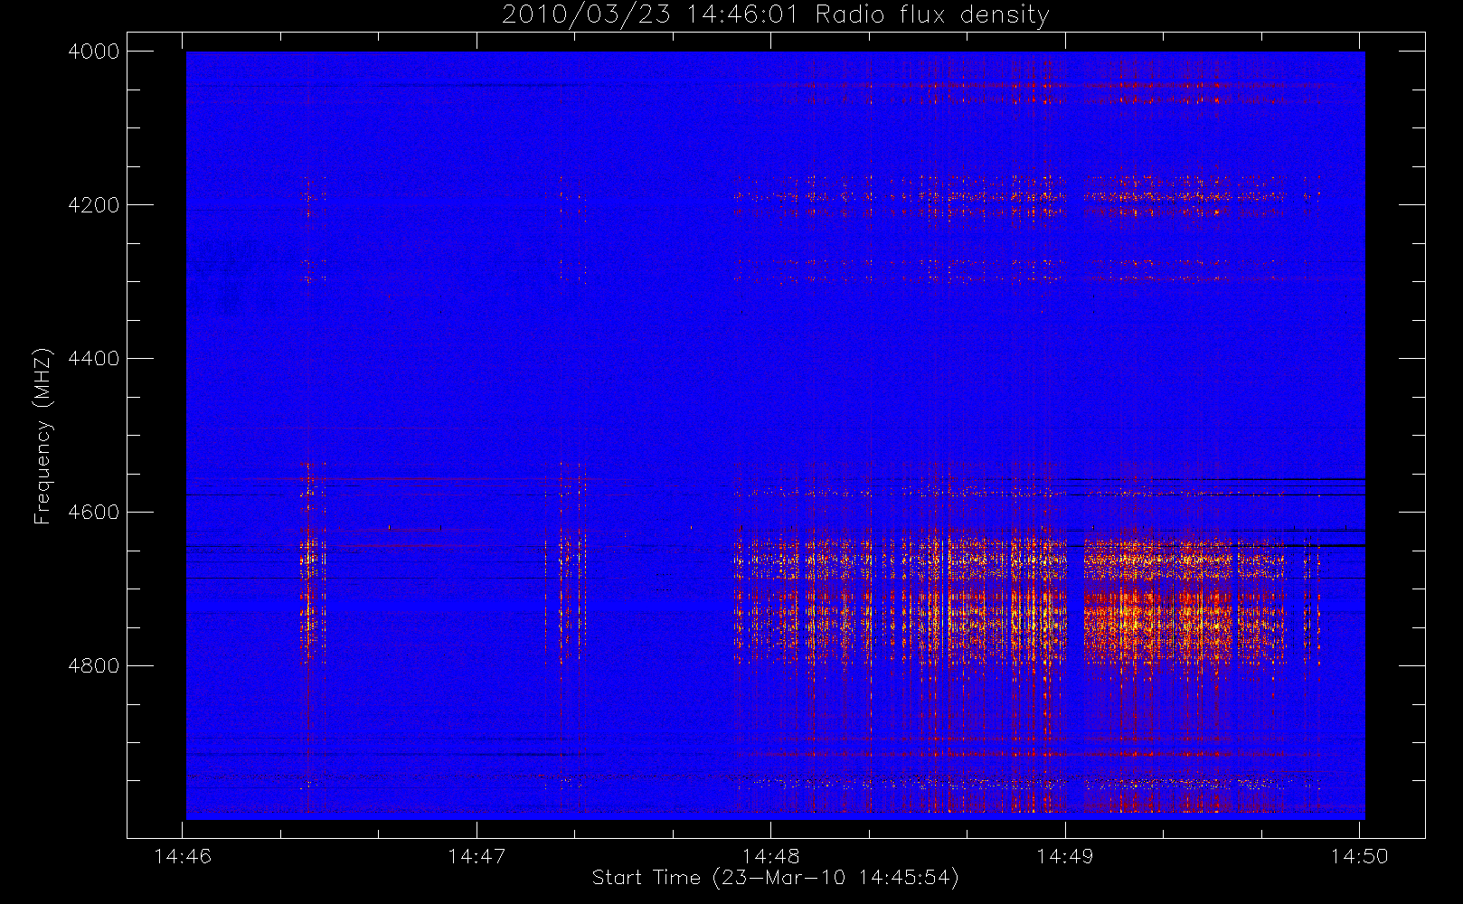The height and width of the screenshot is (904, 1463).
Task: Select the 4000 frequency tick label
Action: point(94,52)
